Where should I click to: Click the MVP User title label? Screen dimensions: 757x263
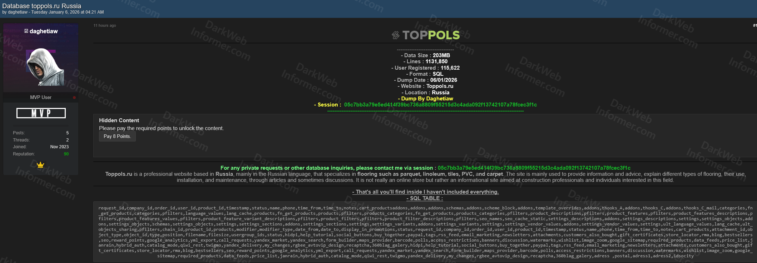tap(41, 97)
